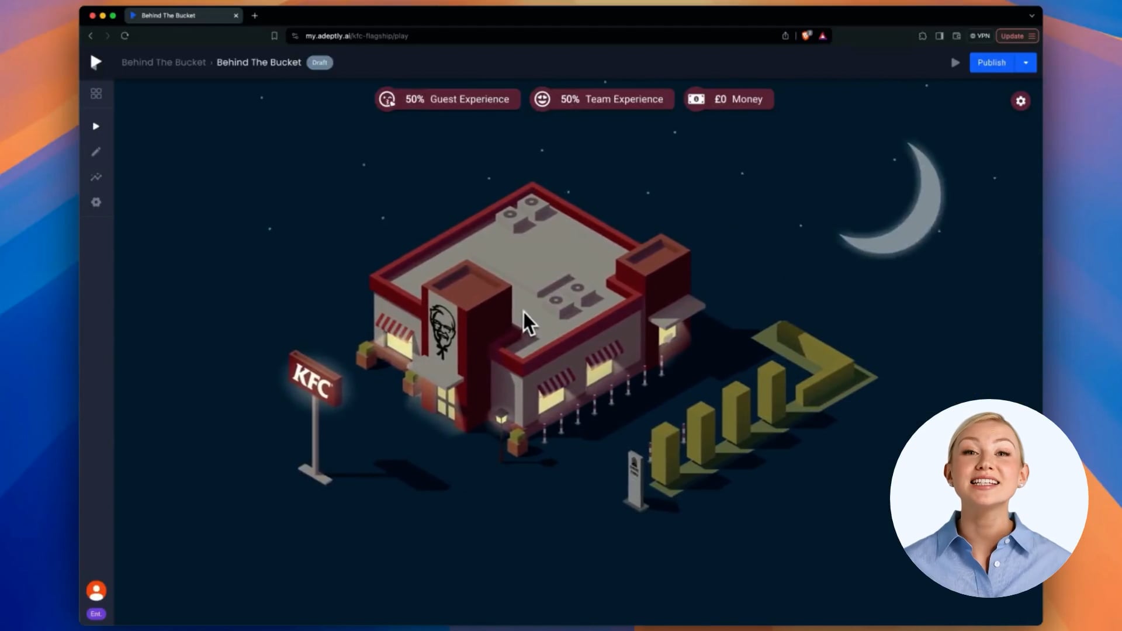This screenshot has width=1122, height=631.
Task: Click the Adeptly logo icon
Action: click(96, 63)
